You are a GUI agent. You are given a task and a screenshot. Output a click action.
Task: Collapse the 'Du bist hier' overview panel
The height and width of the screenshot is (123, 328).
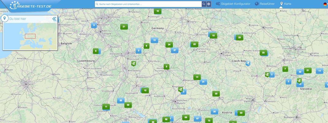click(x=54, y=19)
